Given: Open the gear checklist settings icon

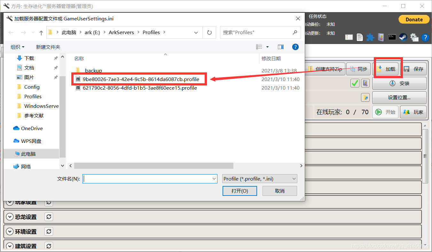Looking at the screenshot, I should point(414,37).
